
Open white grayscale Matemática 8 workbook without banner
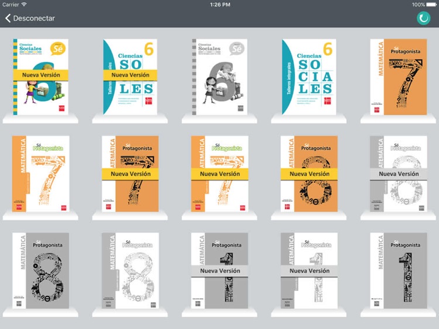tap(130, 271)
